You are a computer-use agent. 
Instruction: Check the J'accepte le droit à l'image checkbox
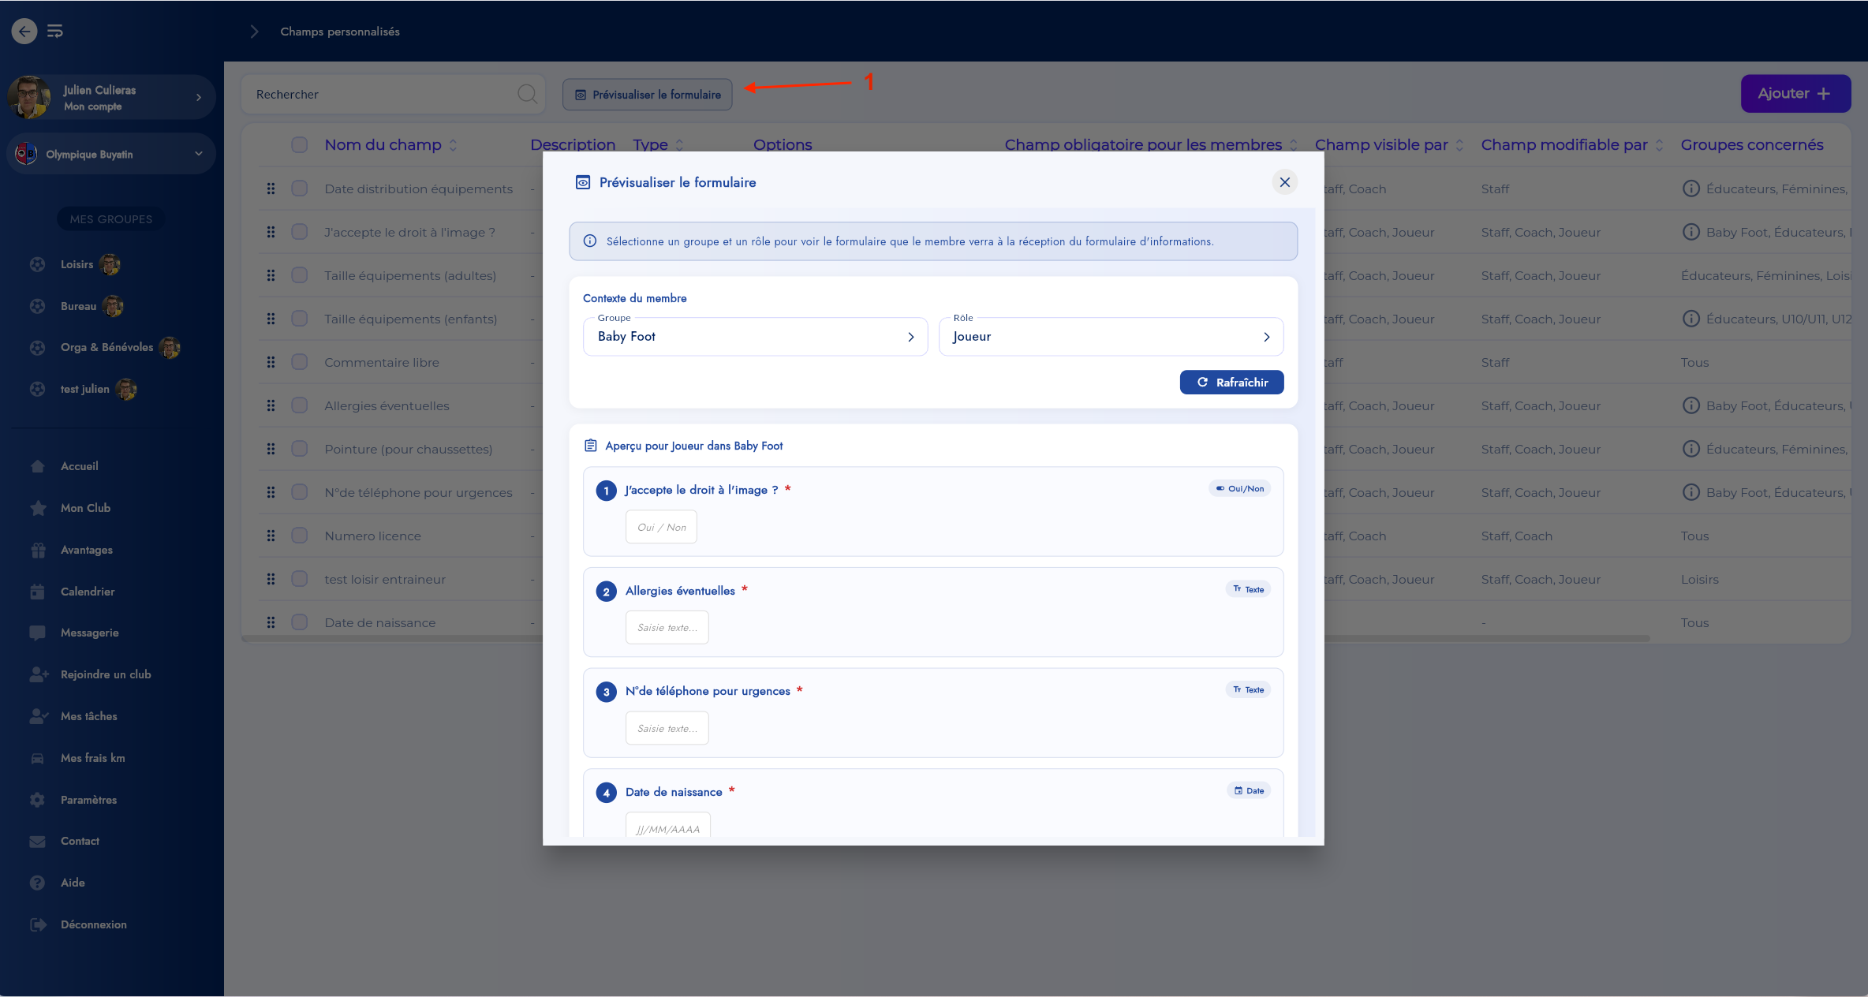[299, 232]
